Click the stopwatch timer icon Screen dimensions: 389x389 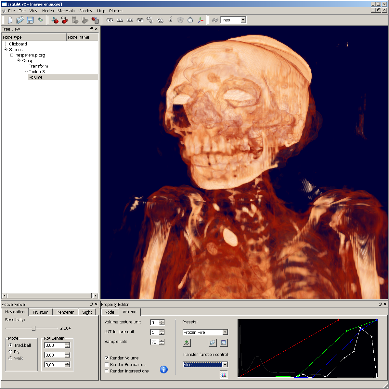point(190,20)
